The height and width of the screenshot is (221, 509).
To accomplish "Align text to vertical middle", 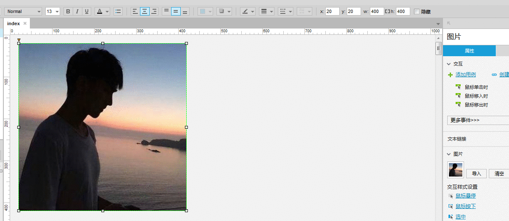I will pos(176,11).
